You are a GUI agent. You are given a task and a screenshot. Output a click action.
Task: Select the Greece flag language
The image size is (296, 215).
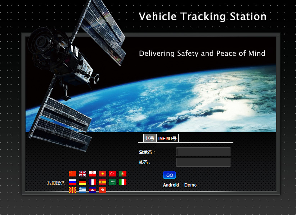click(x=82, y=190)
